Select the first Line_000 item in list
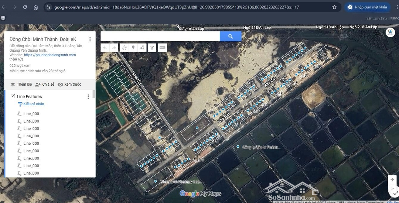Viewport: 399px width, 203px height. pyautogui.click(x=31, y=114)
